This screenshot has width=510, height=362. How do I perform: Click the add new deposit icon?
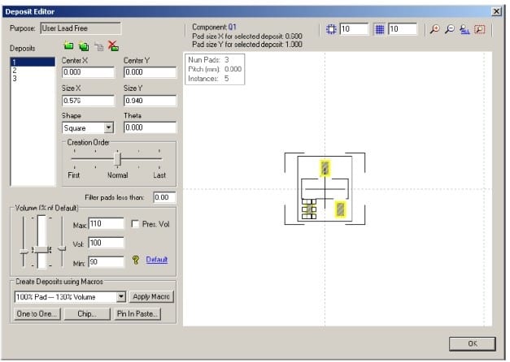click(68, 48)
